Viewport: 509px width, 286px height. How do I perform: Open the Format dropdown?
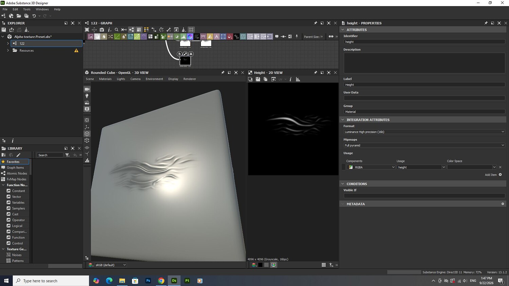(x=424, y=132)
